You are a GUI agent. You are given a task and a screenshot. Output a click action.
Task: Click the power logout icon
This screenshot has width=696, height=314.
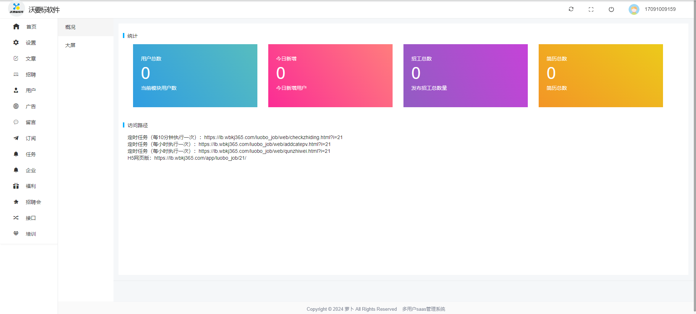point(611,9)
